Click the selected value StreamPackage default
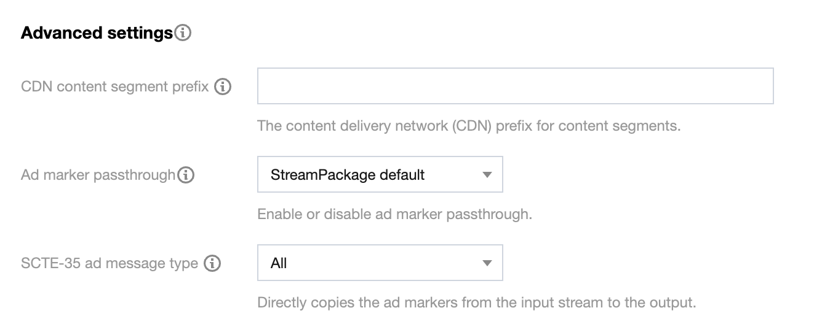 348,175
